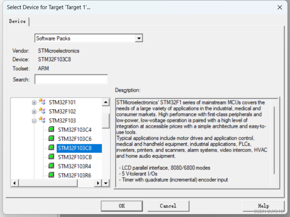This screenshot has height=217, width=290.
Task: Expand the STM32F102 tree node
Action: 34,112
